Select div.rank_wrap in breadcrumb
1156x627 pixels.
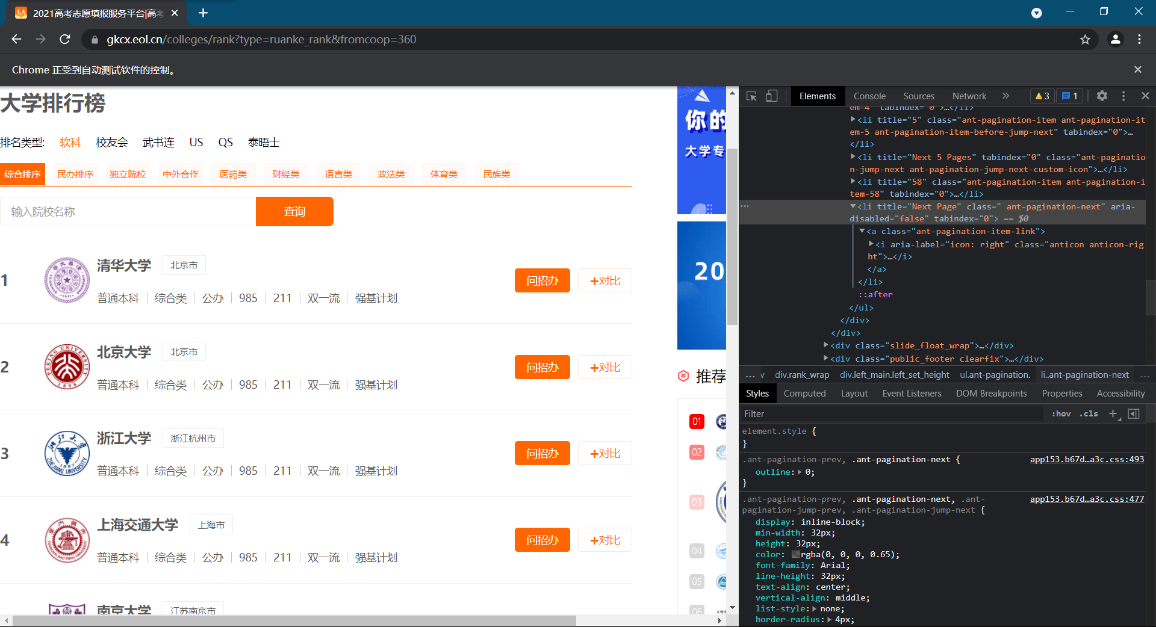point(802,375)
